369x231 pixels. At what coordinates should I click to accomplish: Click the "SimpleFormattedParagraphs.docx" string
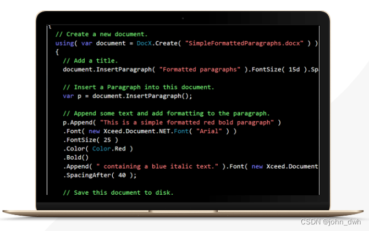click(x=244, y=43)
